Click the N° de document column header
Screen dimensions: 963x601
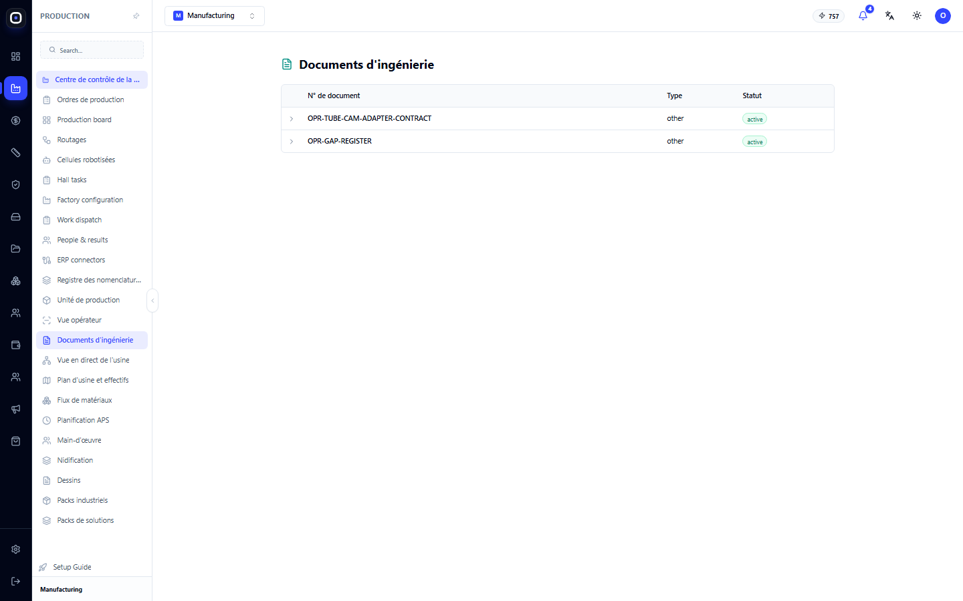point(334,95)
